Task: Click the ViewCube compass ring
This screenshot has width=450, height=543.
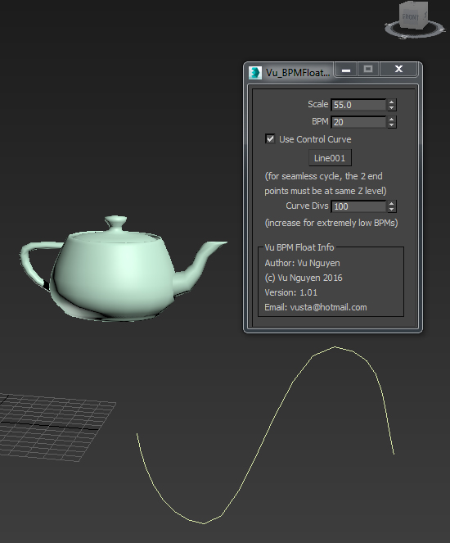Action: (x=414, y=30)
